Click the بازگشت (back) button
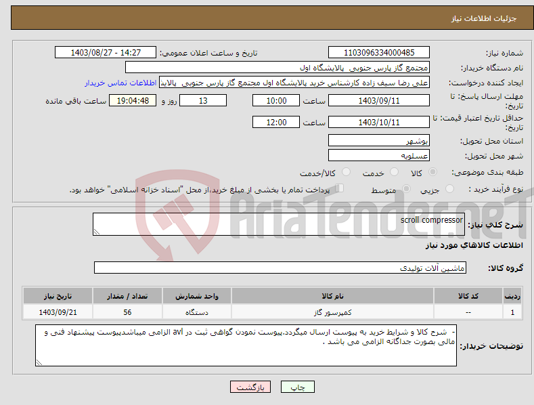 (x=250, y=387)
